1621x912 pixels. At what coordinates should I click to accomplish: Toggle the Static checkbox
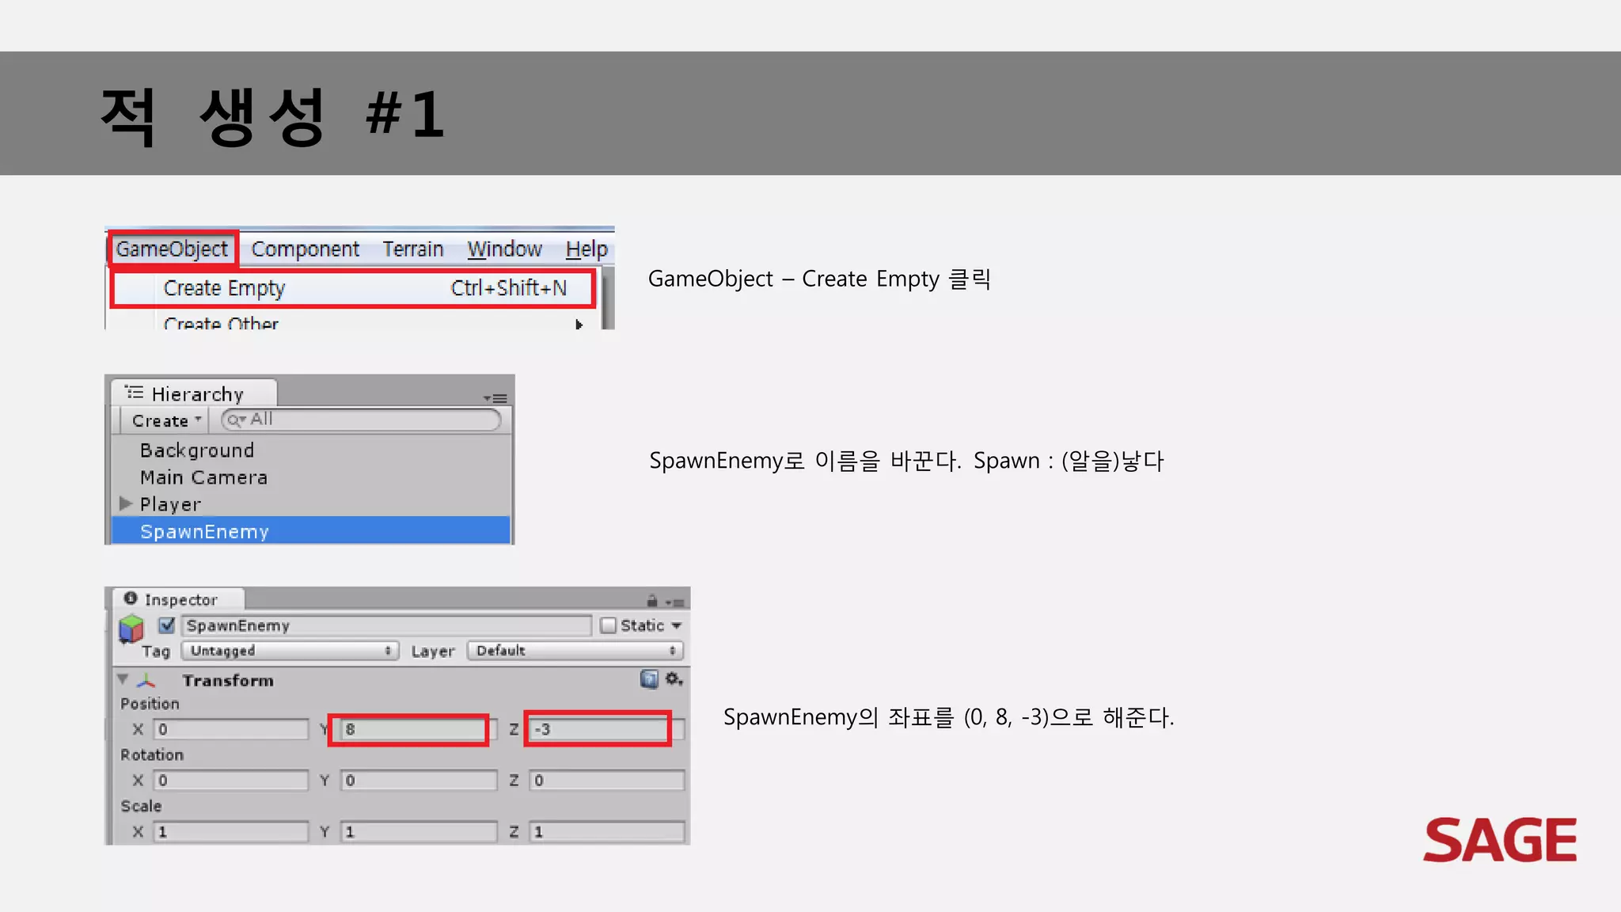point(608,625)
